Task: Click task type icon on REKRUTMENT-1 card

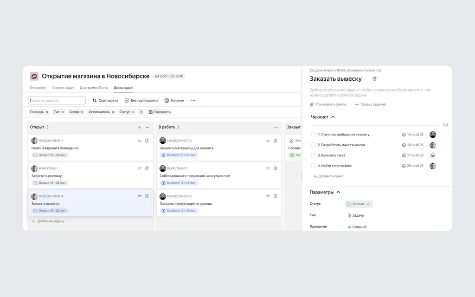Action: 276,168
